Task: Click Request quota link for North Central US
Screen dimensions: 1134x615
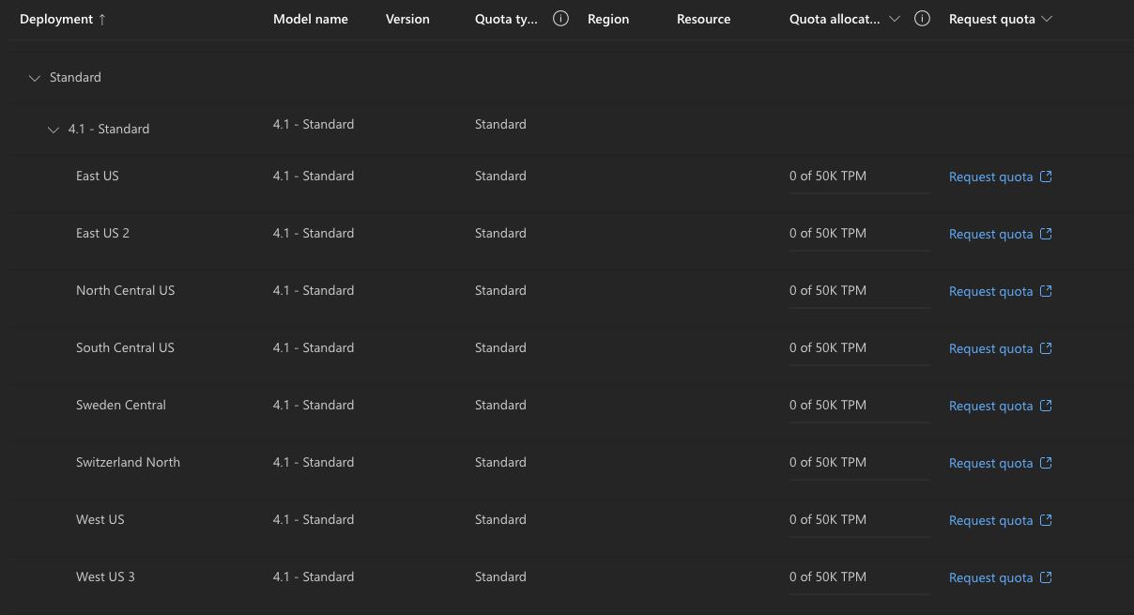Action: pyautogui.click(x=990, y=291)
